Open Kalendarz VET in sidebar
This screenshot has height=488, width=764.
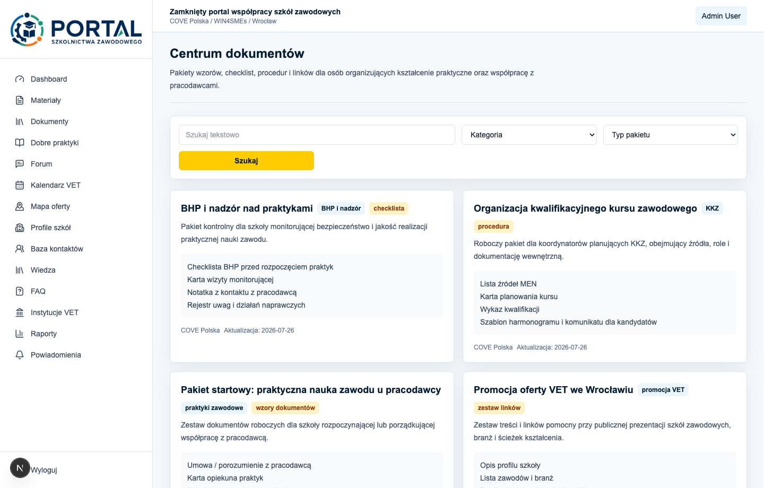point(76,185)
